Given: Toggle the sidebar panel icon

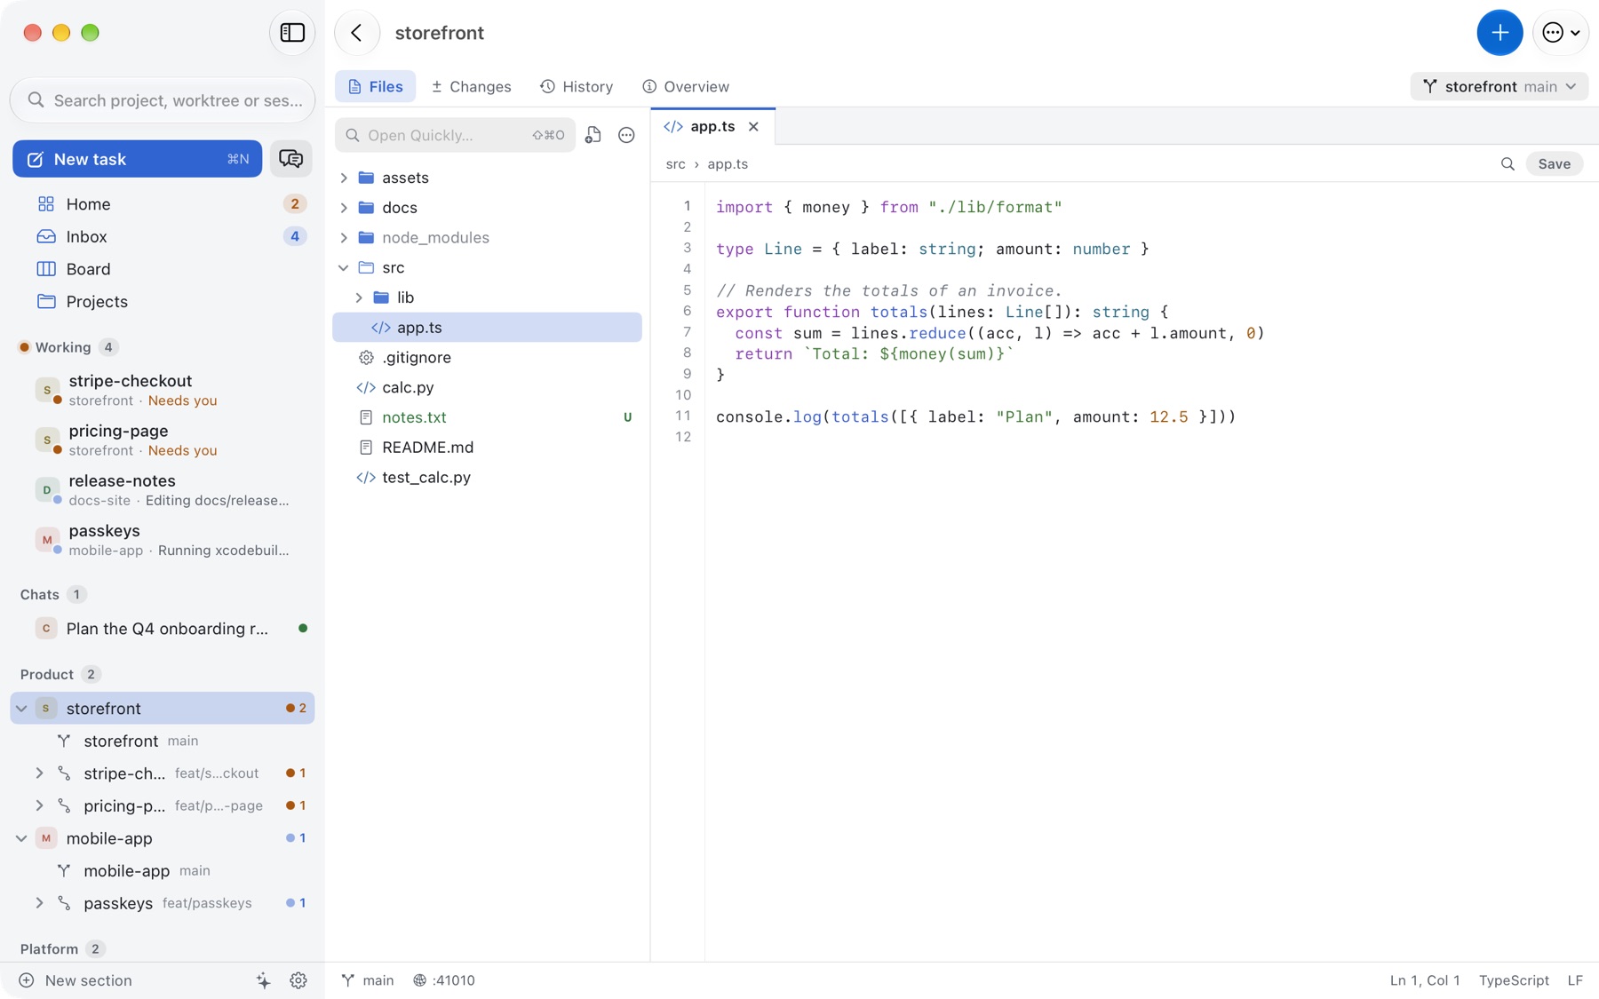Looking at the screenshot, I should pos(292,33).
